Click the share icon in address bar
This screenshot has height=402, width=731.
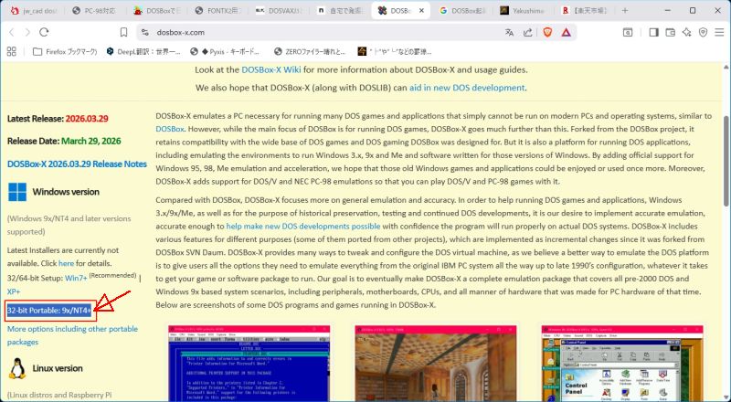click(x=527, y=32)
